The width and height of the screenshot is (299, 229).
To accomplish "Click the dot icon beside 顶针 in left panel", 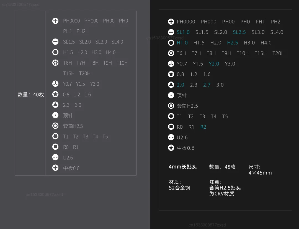I will tap(55, 115).
